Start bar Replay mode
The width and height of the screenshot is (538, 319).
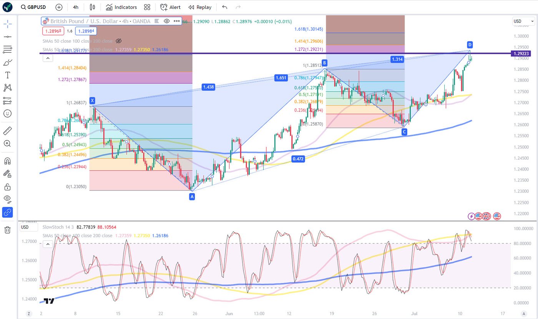(200, 7)
